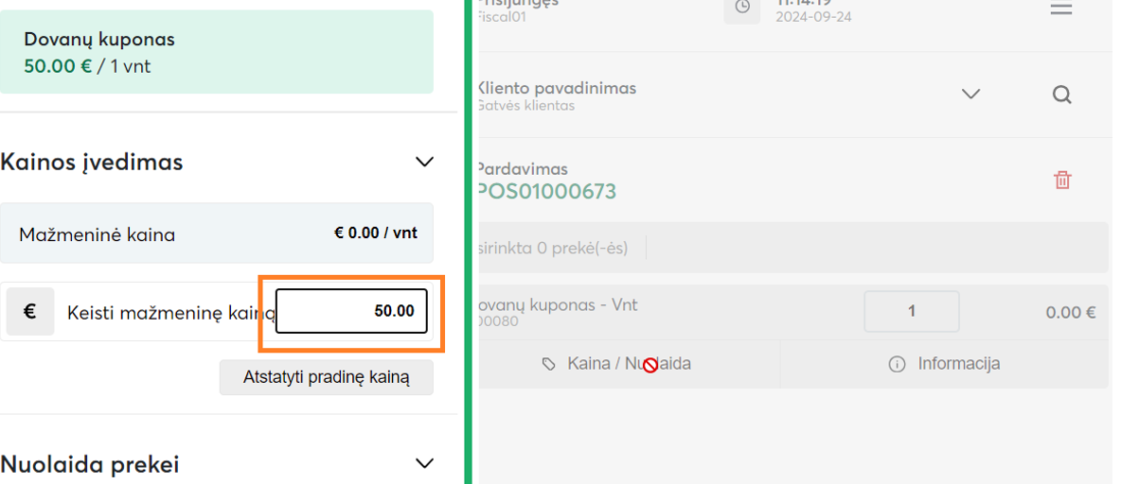The width and height of the screenshot is (1121, 484).
Task: Click the price tag icon
Action: click(549, 364)
